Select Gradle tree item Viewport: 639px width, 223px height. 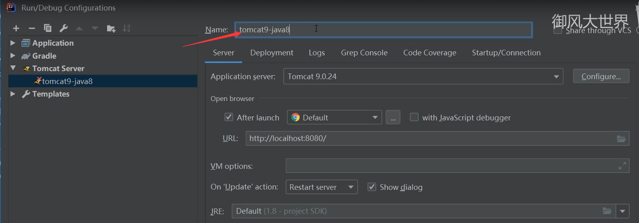coord(44,56)
